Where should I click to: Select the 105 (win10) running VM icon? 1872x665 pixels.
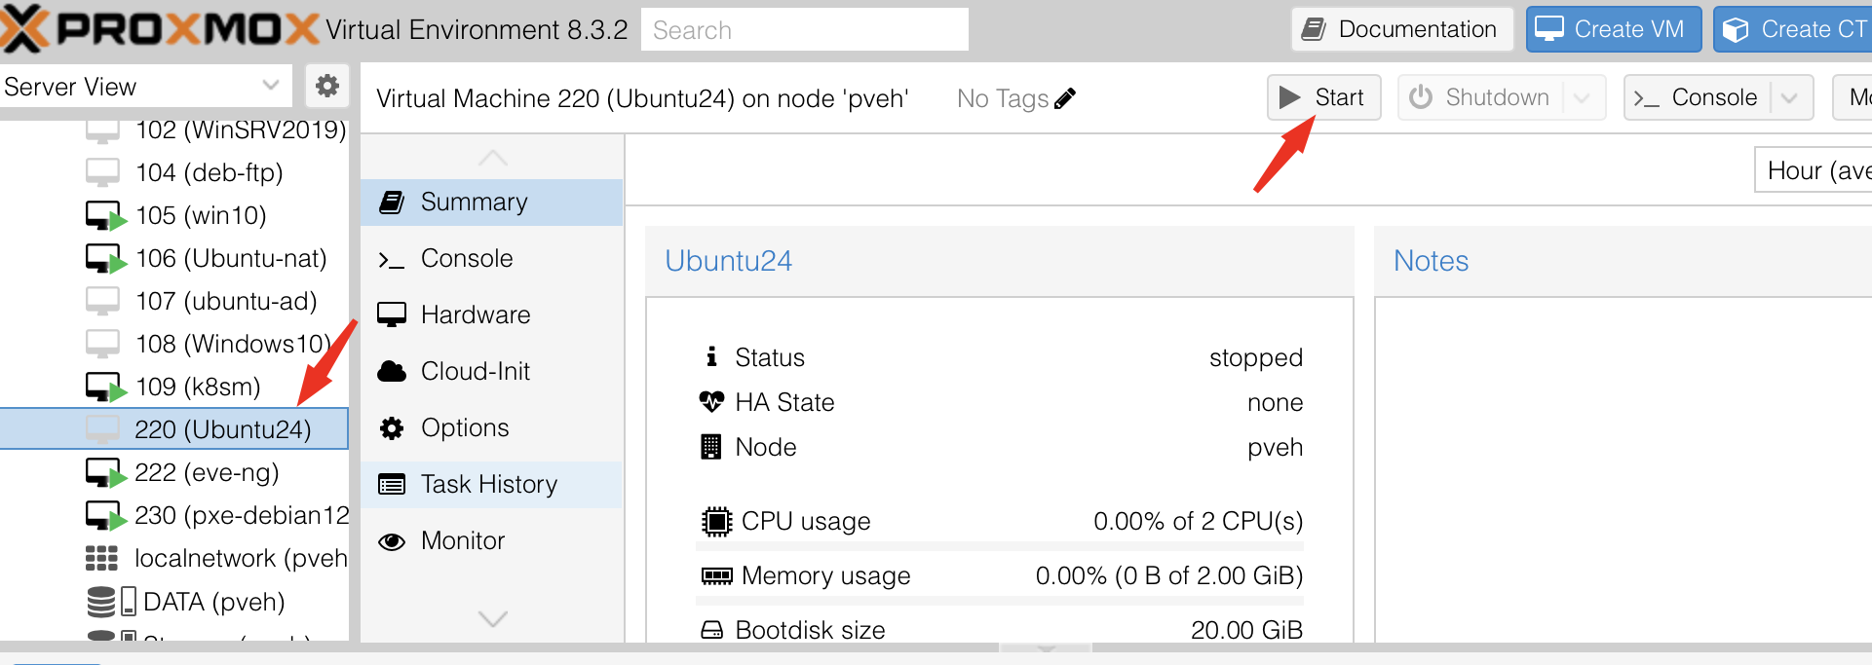[x=105, y=215]
